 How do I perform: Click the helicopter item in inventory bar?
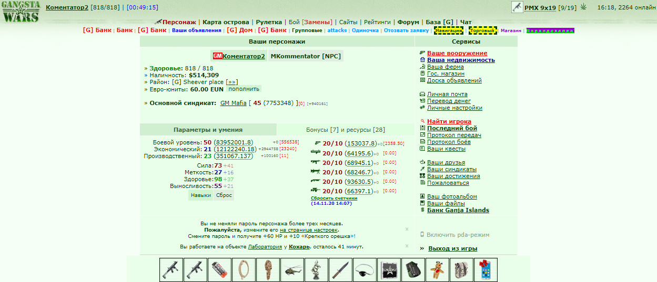tap(292, 270)
